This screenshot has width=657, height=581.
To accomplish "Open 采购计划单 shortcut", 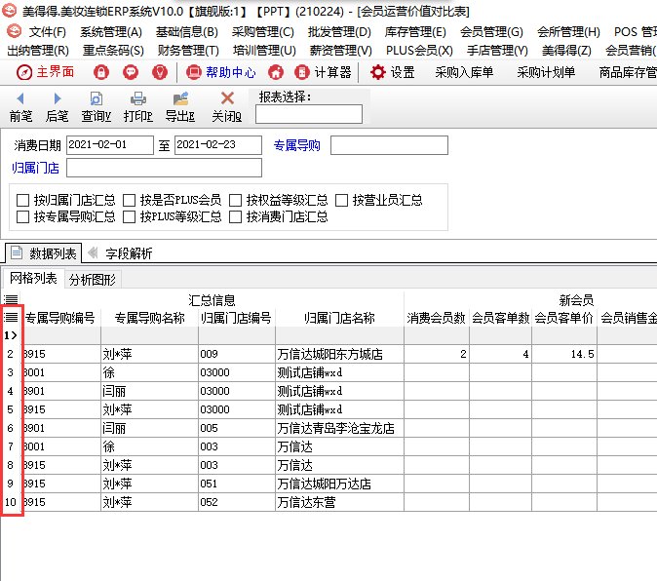I will click(x=546, y=72).
